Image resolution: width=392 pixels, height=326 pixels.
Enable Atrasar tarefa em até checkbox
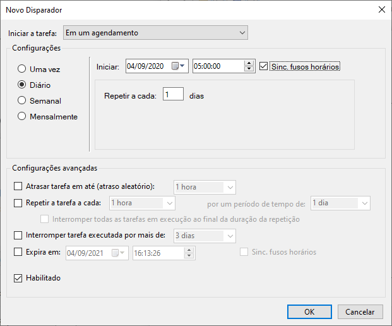18,186
